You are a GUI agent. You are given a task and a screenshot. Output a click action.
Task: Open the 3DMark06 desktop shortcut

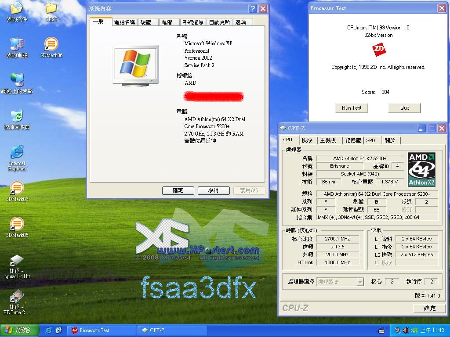click(51, 44)
